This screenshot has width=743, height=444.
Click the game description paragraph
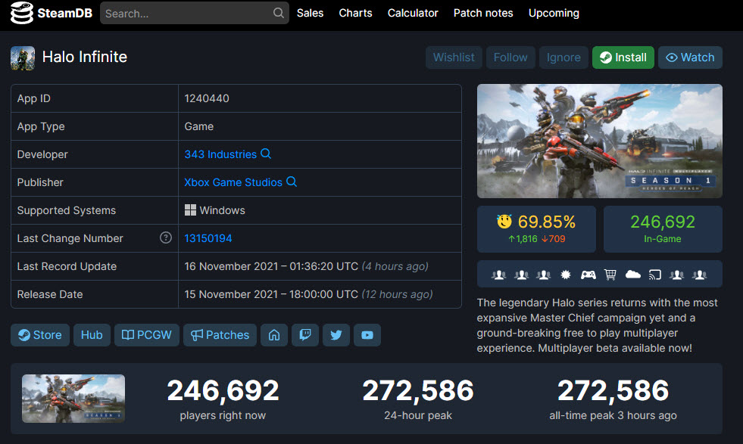(x=597, y=325)
